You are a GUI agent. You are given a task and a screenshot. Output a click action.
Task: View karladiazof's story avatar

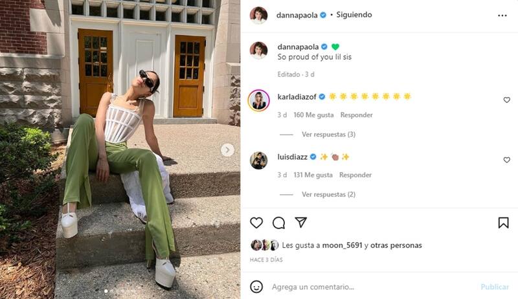pos(258,100)
